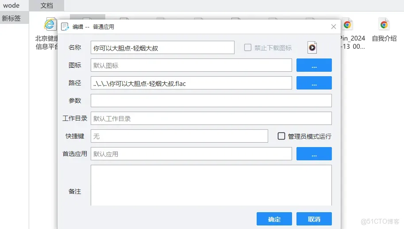Cancel with the 取消 button
Screen dimensions: 404x229
314,219
